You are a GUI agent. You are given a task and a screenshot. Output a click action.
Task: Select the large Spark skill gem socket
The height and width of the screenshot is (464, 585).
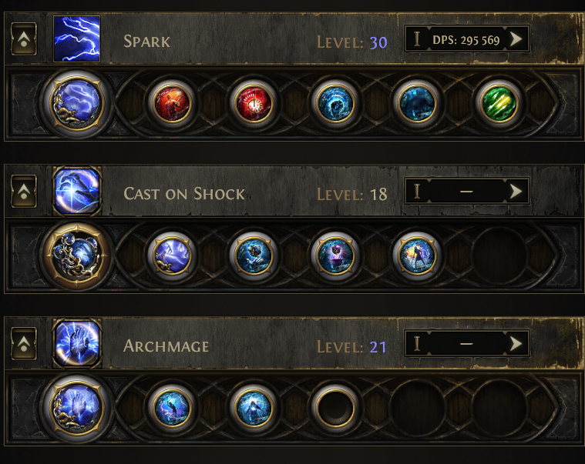click(76, 102)
